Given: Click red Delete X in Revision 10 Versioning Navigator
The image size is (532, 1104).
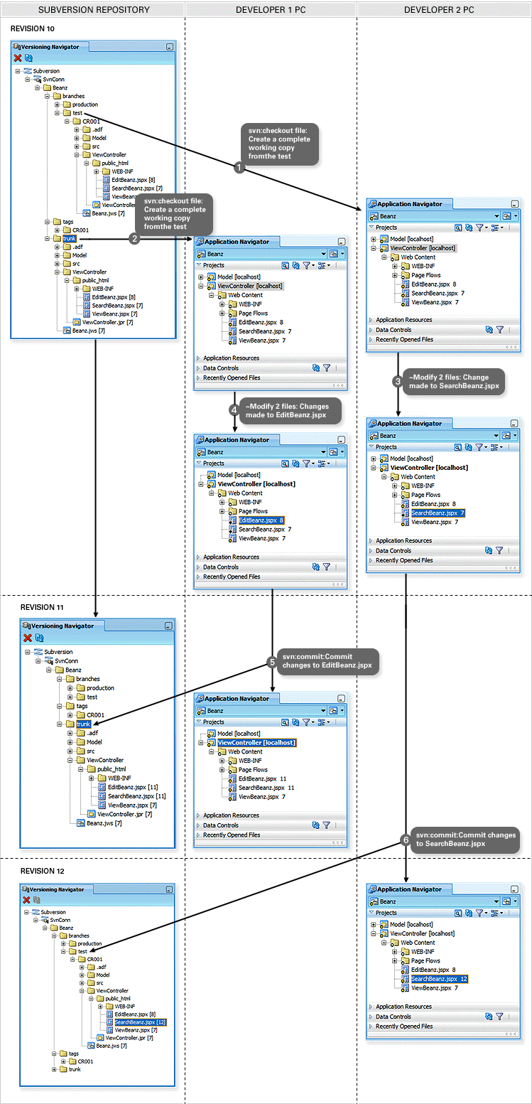Looking at the screenshot, I should 18,58.
